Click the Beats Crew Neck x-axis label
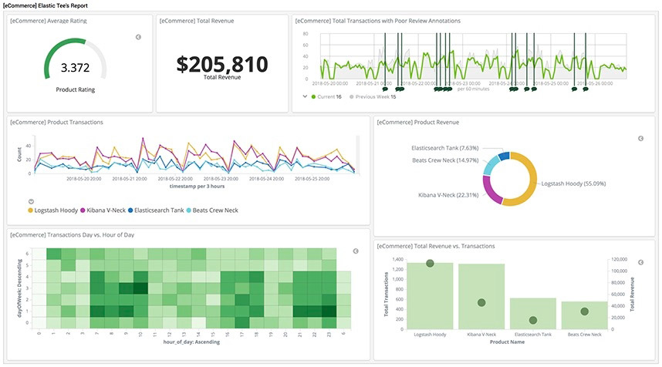Viewport: 662px width, 367px height. [x=584, y=334]
